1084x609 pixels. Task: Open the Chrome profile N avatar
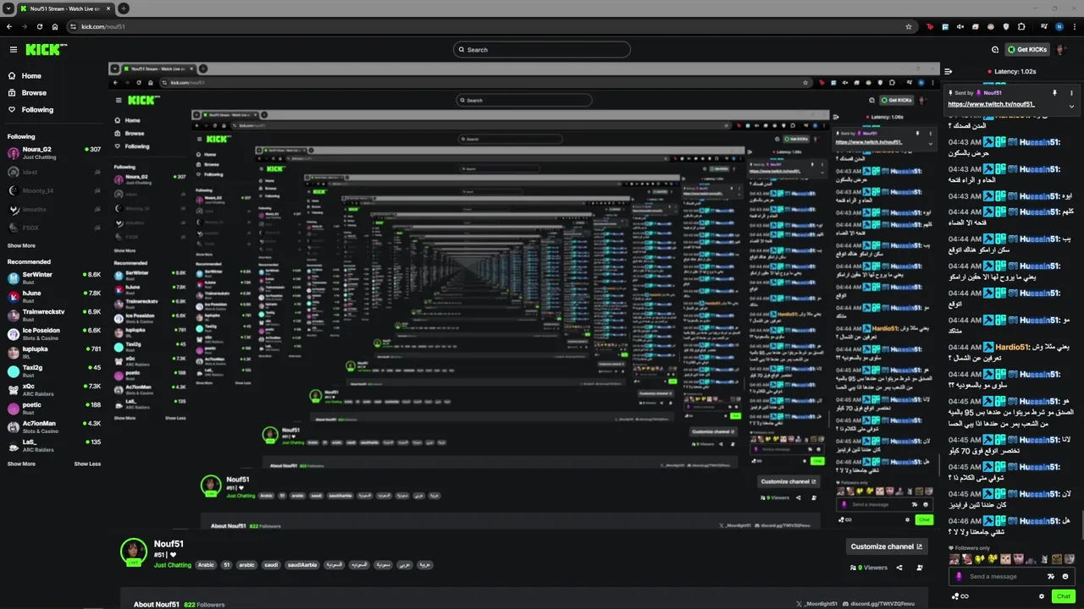coord(1059,26)
